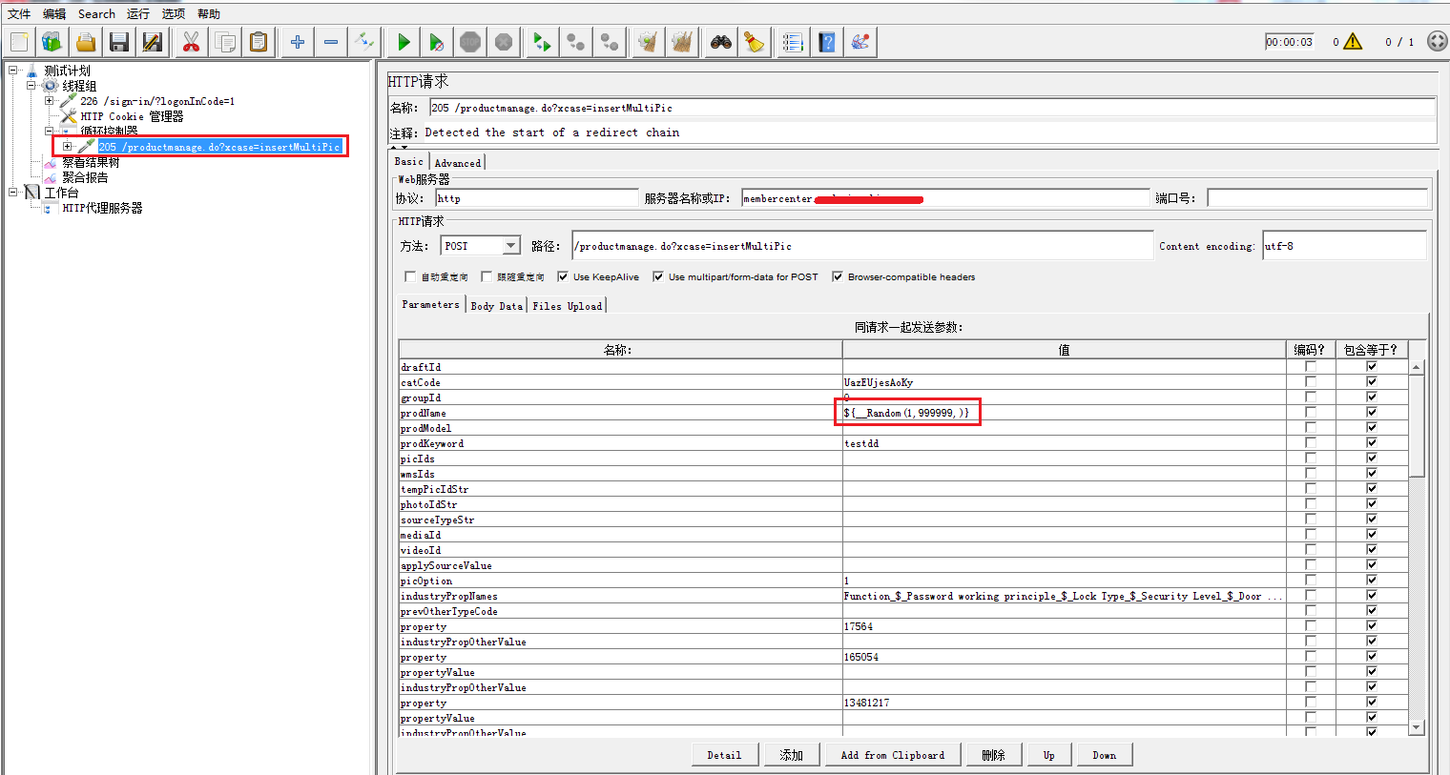Click the Down button
Screen dimensions: 1450x775
(x=1105, y=755)
